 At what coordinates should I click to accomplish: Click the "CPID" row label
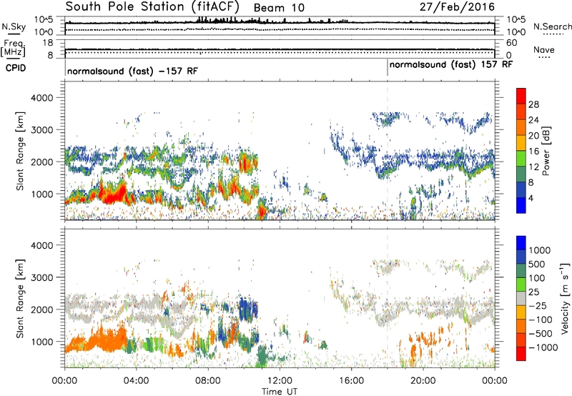(x=16, y=68)
